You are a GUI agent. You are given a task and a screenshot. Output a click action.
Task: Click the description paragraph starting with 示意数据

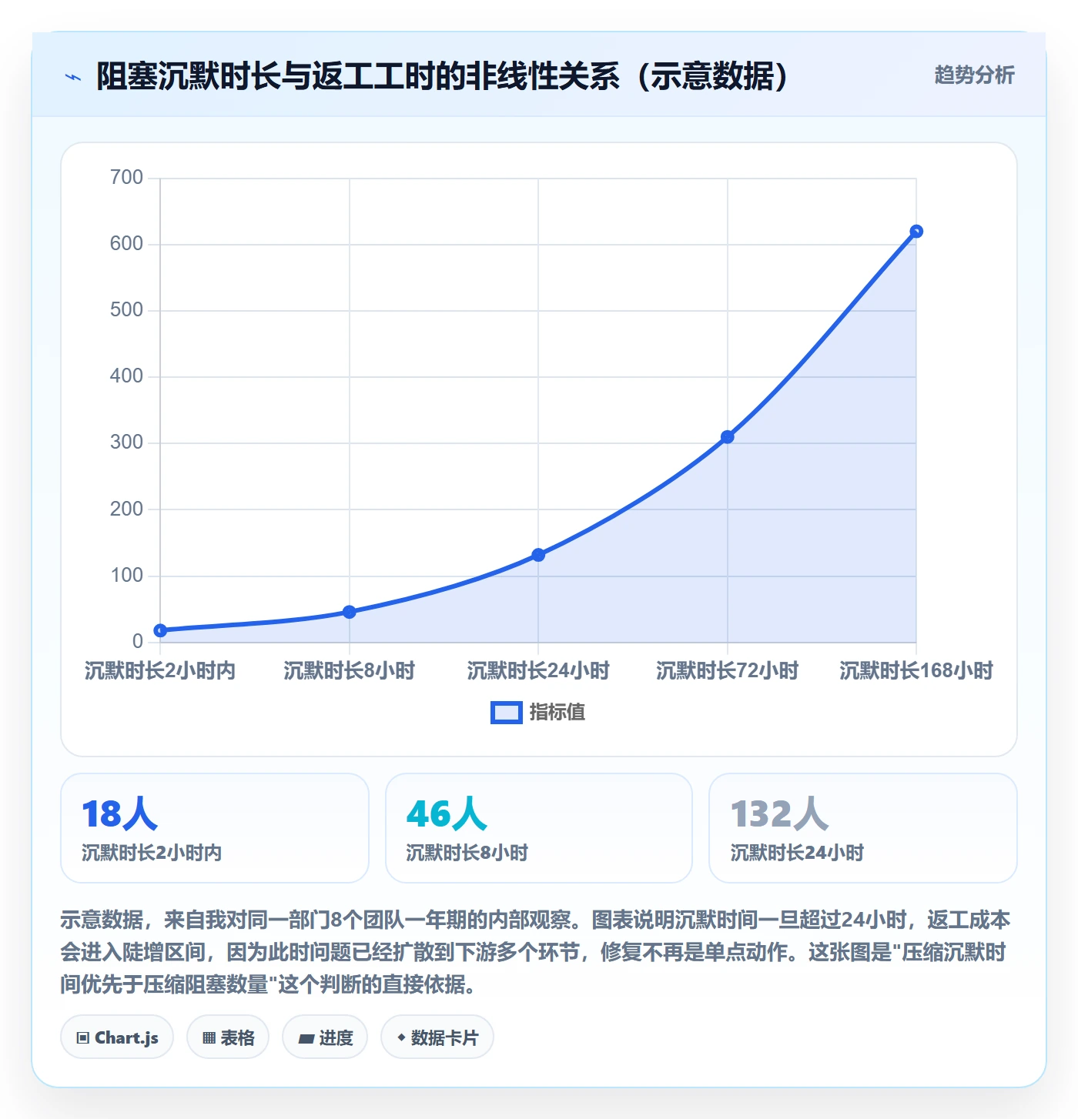(535, 952)
